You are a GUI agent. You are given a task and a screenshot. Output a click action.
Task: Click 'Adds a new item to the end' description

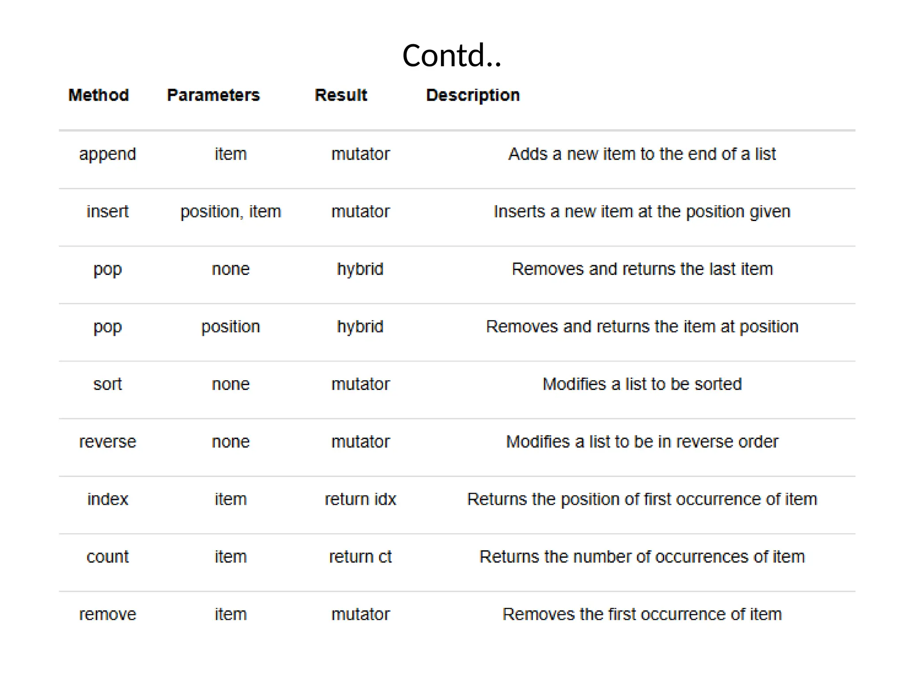[x=642, y=154]
